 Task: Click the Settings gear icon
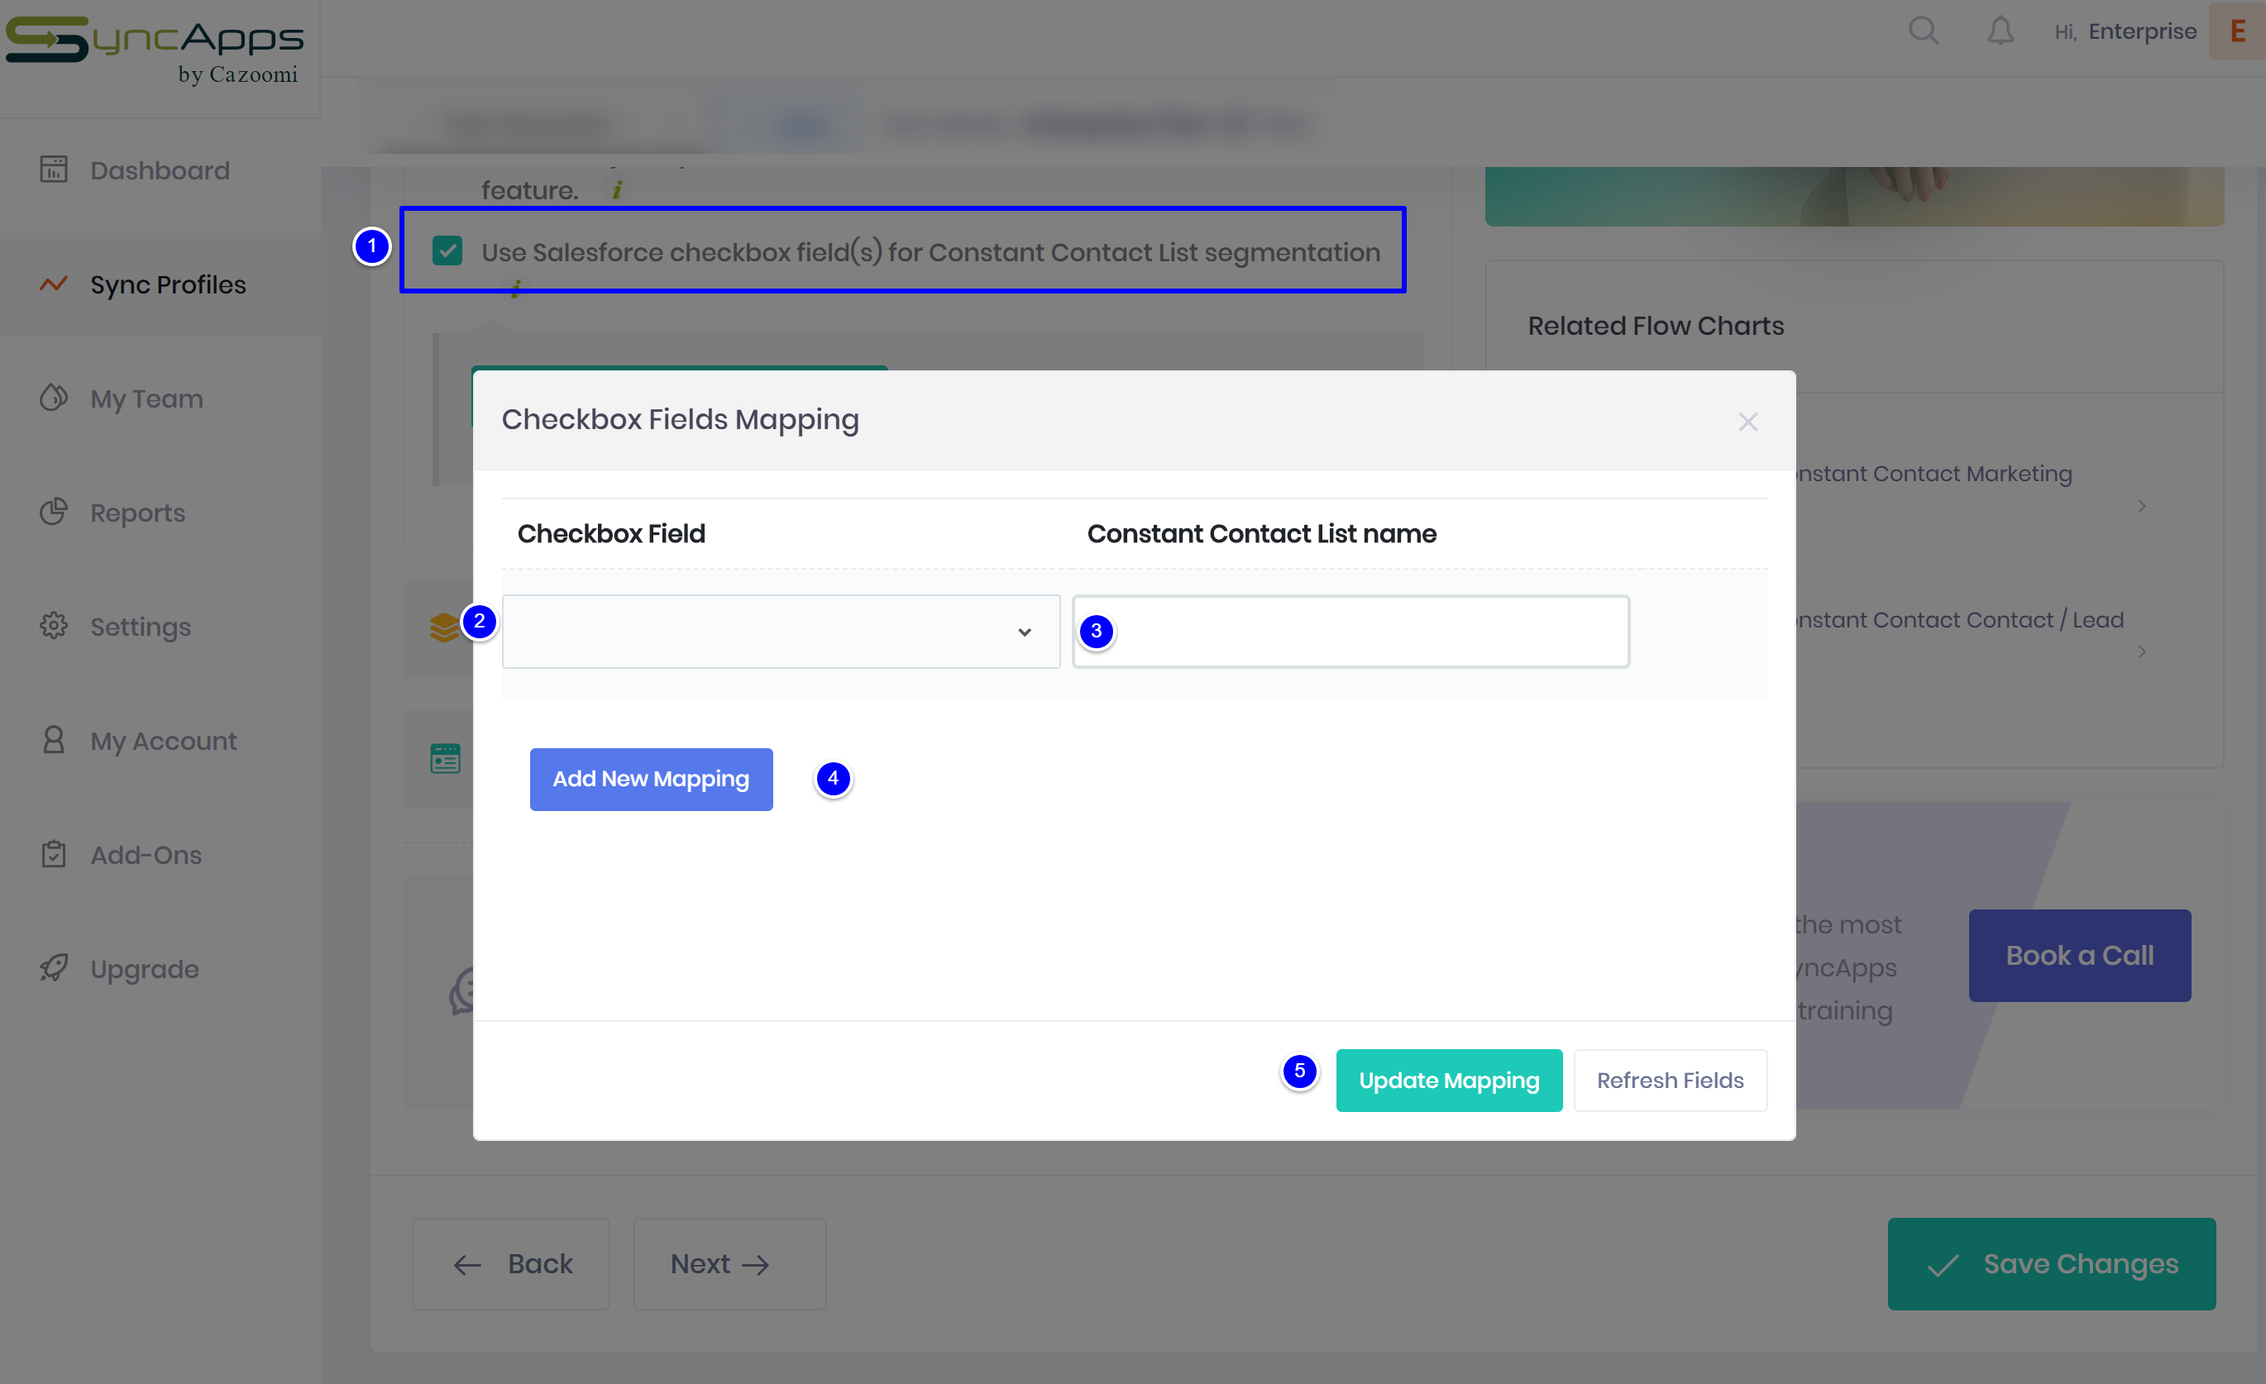(x=53, y=626)
